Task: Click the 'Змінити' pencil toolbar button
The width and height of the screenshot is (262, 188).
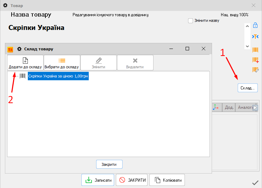Action: pyautogui.click(x=99, y=63)
